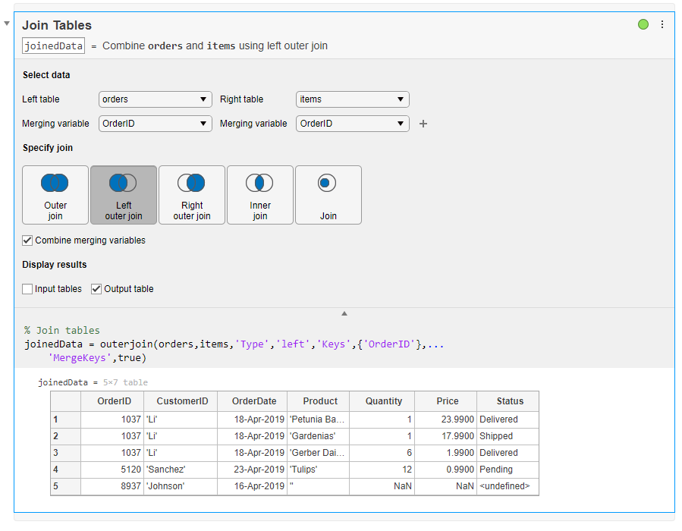Screen dimensions: 682x531
Task: Open the Right table dropdown showing items
Action: coord(352,99)
